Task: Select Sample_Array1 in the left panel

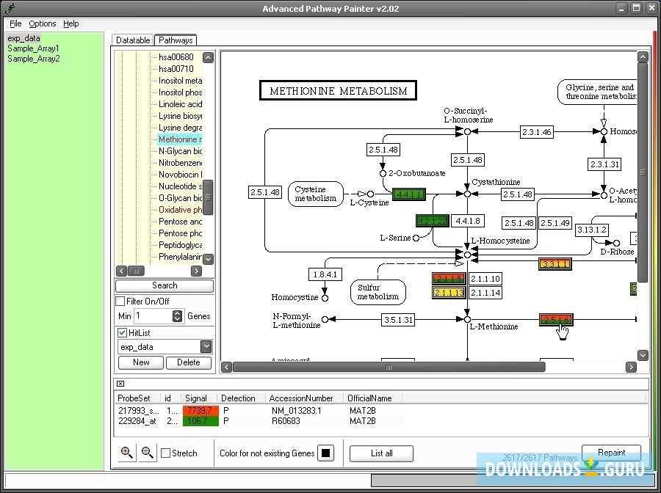Action: (x=33, y=48)
